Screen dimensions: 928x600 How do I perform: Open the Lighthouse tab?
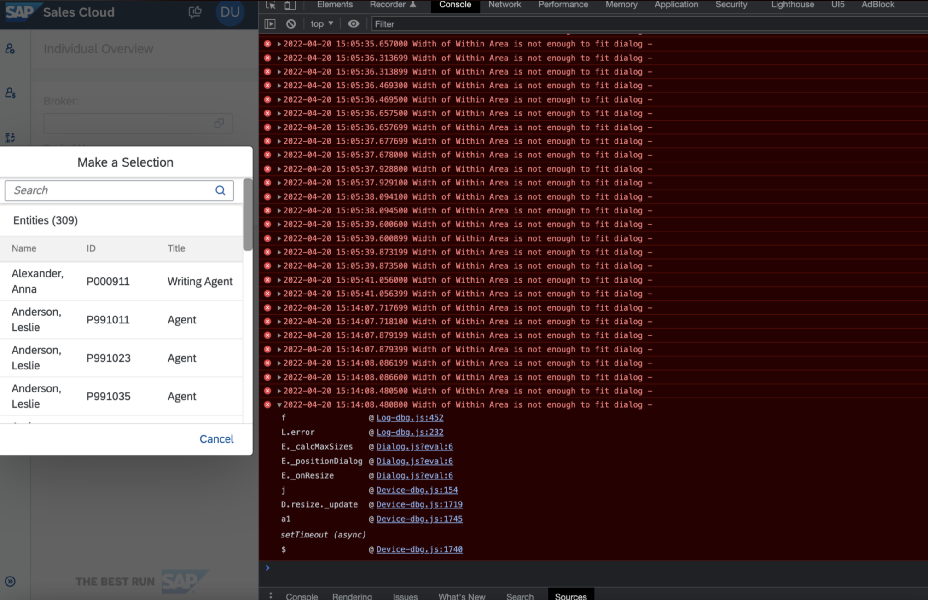pos(792,5)
